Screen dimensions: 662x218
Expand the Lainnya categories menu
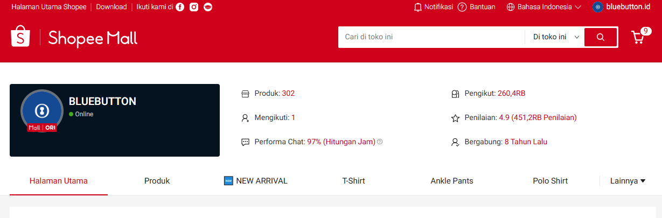click(x=628, y=181)
